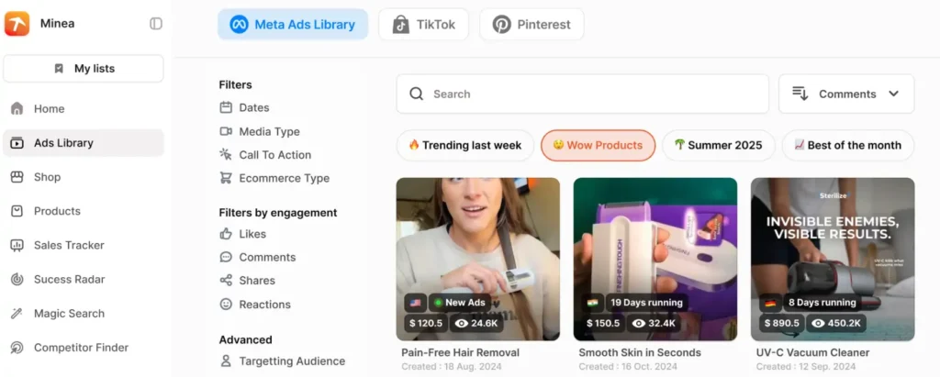Click the share nodes Shares icon
Viewport: 940px width, 377px height.
click(x=226, y=281)
